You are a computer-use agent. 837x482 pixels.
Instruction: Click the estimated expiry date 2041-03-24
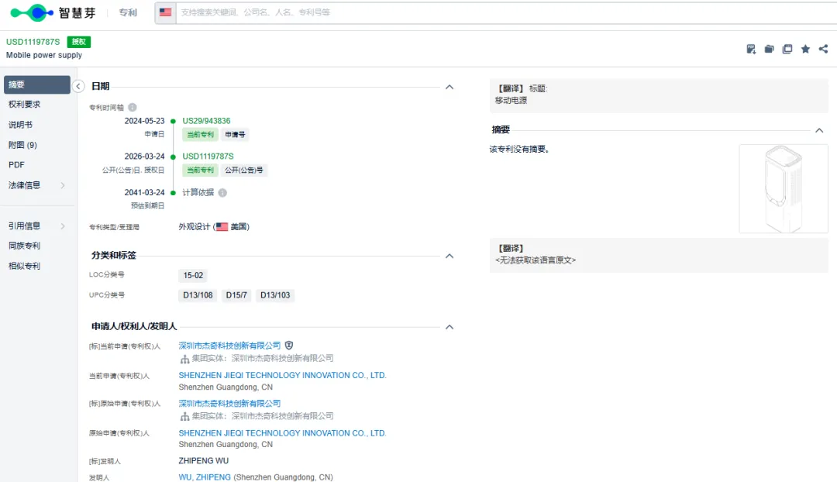145,193
